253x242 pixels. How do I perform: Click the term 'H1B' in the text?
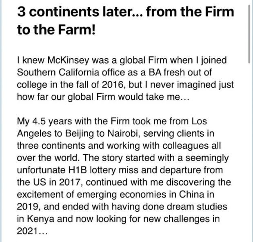(x=78, y=170)
